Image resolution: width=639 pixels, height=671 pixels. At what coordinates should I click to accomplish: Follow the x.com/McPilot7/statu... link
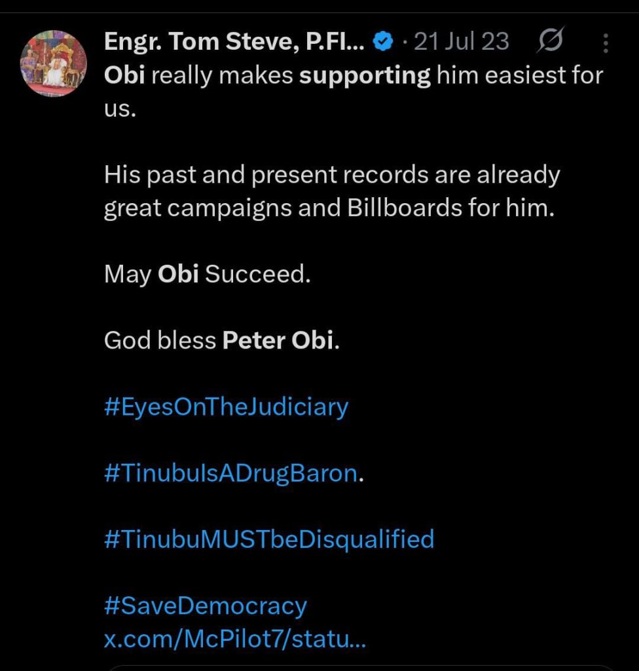pyautogui.click(x=235, y=639)
